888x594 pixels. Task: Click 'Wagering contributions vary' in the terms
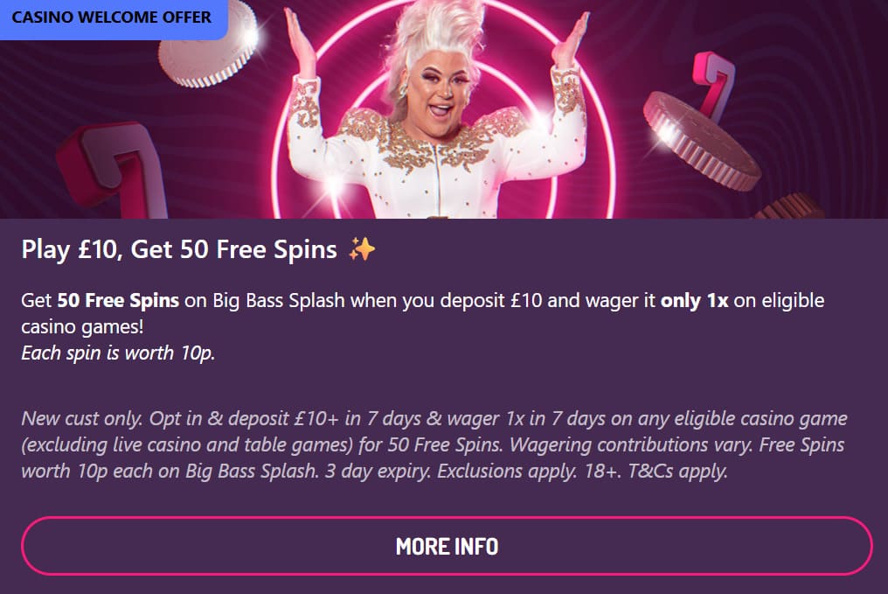pyautogui.click(x=631, y=445)
